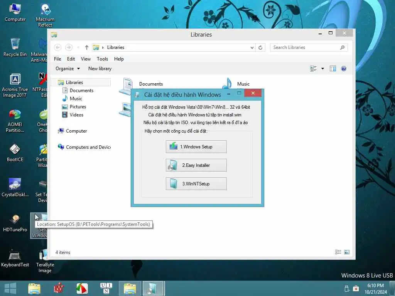The image size is (395, 296).
Task: Go back in Libraries window
Action: (58, 47)
